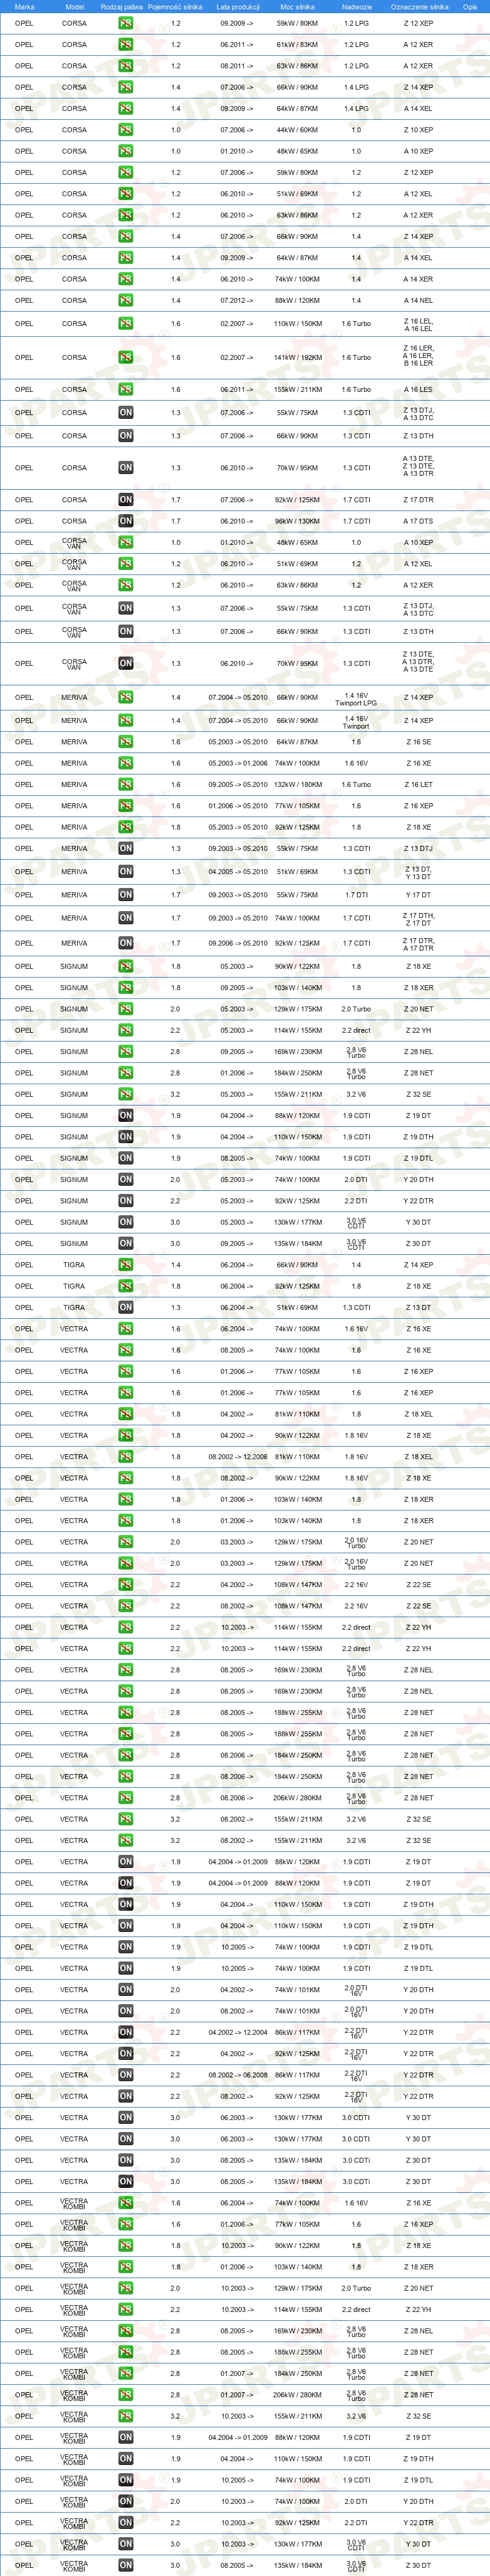This screenshot has width=490, height=2576.
Task: Click the Moc silnika column header
Action: tap(297, 7)
